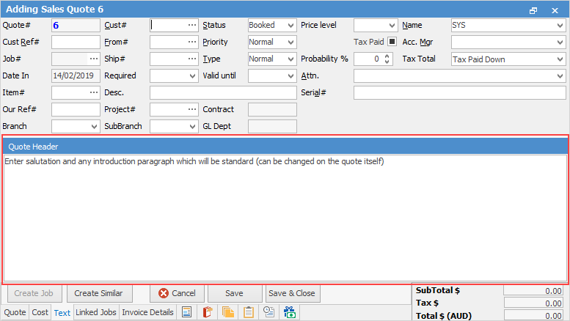
Task: Click the Create Similar button
Action: pos(99,293)
